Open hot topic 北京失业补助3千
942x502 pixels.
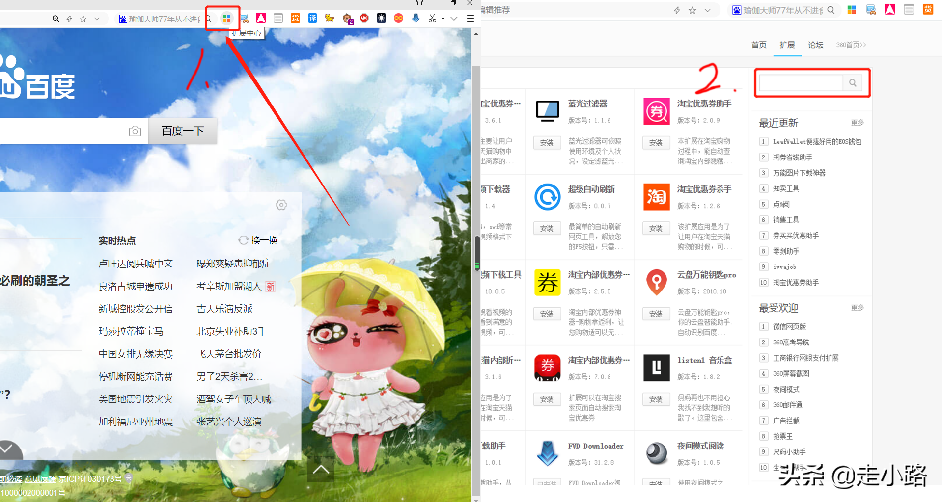[x=231, y=331]
